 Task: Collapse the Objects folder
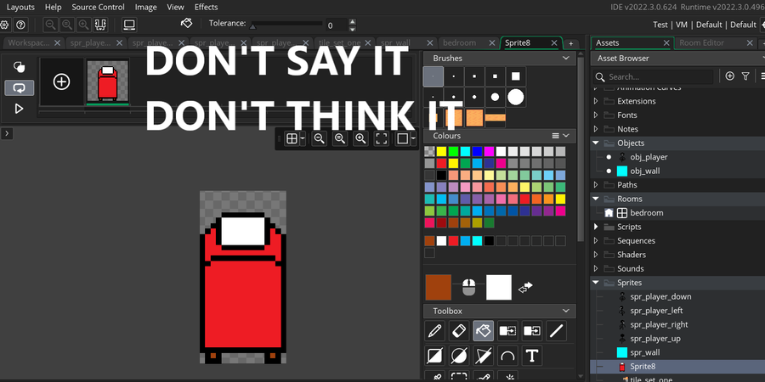point(596,143)
